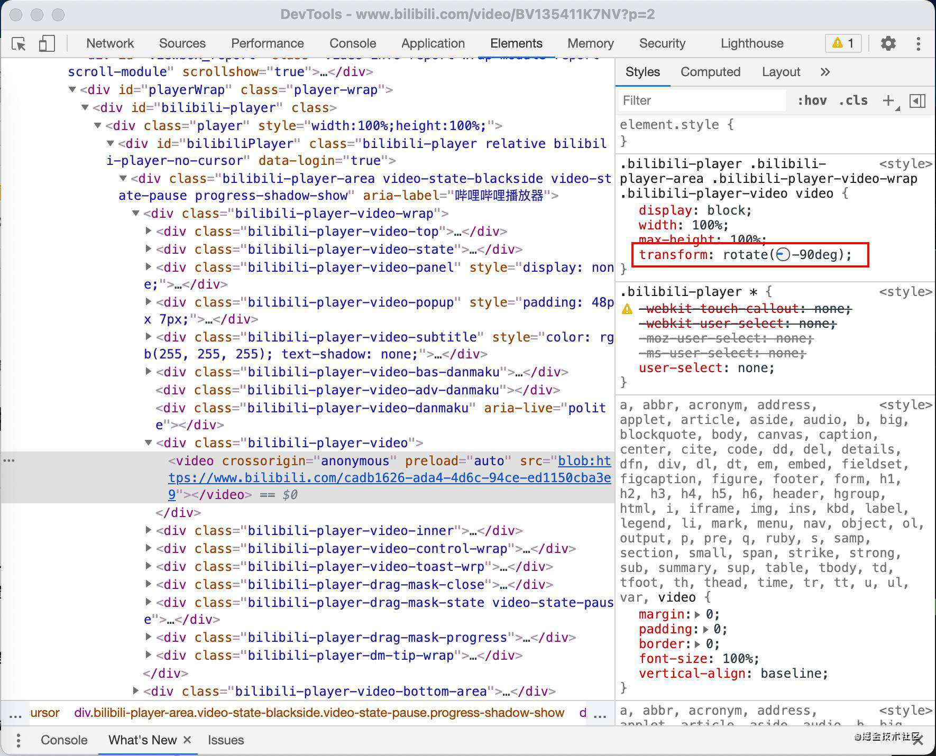This screenshot has height=756, width=936.
Task: Expand the border shorthand triangle
Action: click(x=698, y=644)
